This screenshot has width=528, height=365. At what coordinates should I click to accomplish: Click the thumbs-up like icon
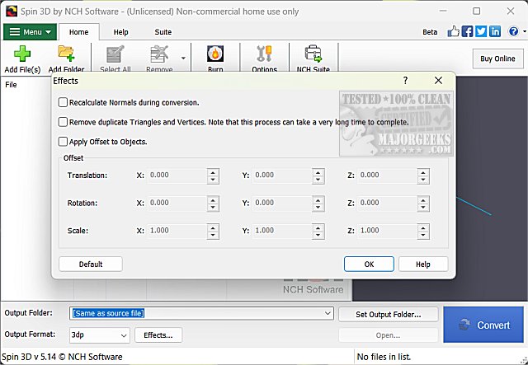pyautogui.click(x=453, y=31)
